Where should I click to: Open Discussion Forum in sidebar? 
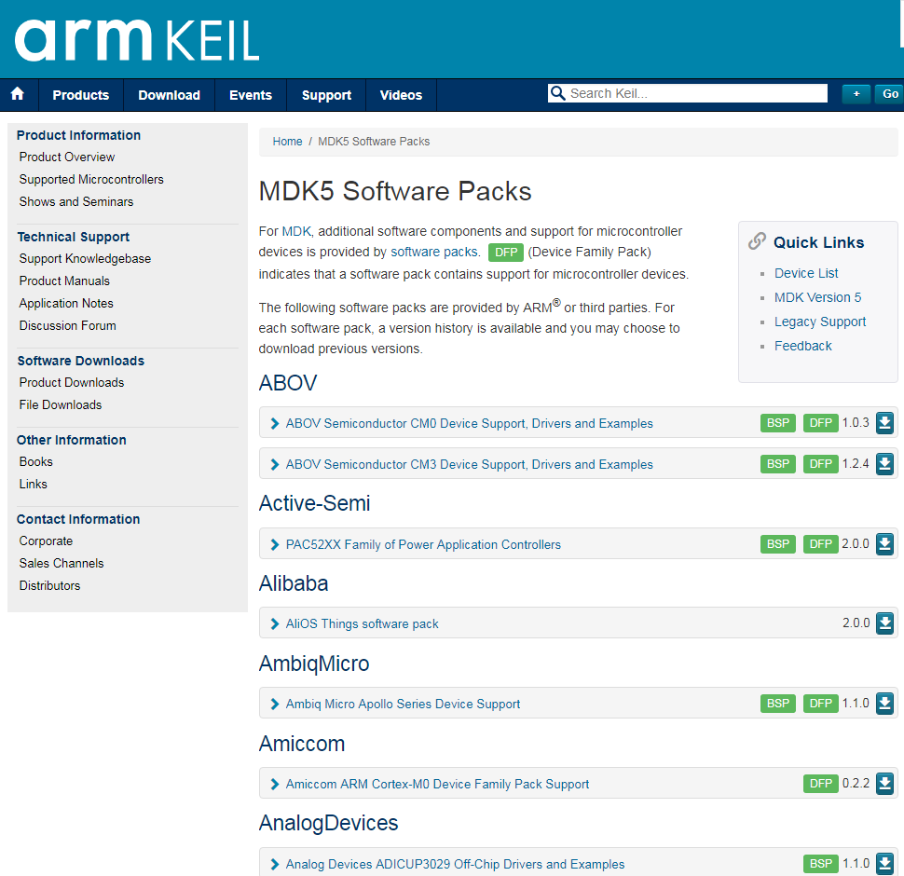pos(67,325)
